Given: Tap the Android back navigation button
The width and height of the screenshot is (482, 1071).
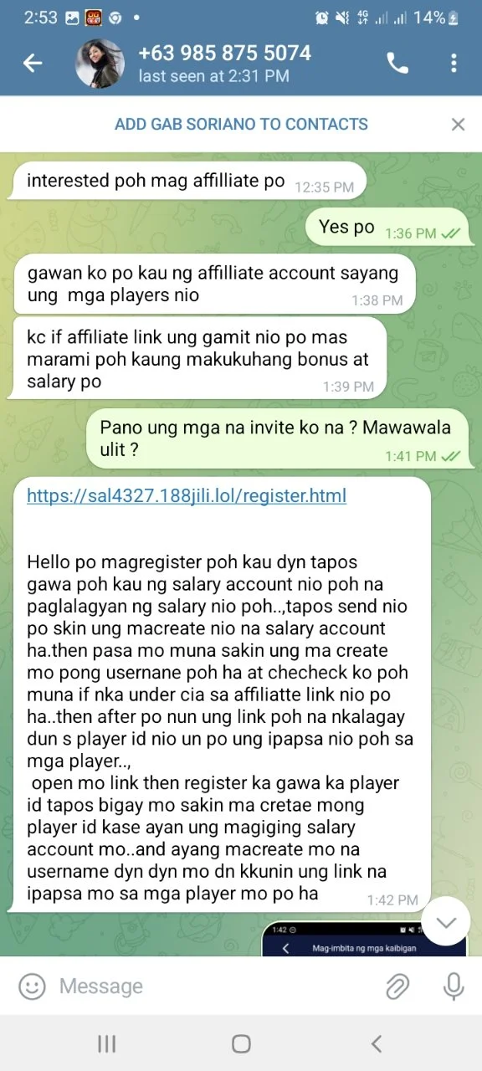Looking at the screenshot, I should pyautogui.click(x=377, y=1043).
